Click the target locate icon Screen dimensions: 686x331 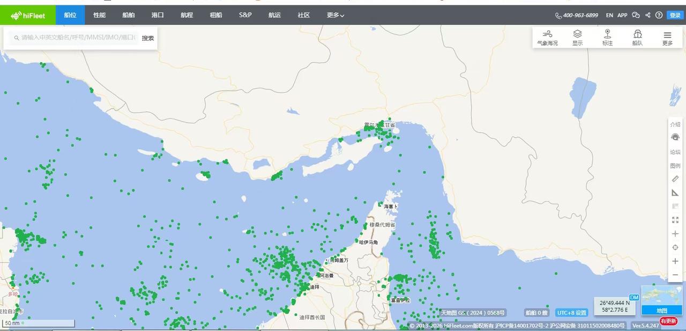(x=675, y=247)
